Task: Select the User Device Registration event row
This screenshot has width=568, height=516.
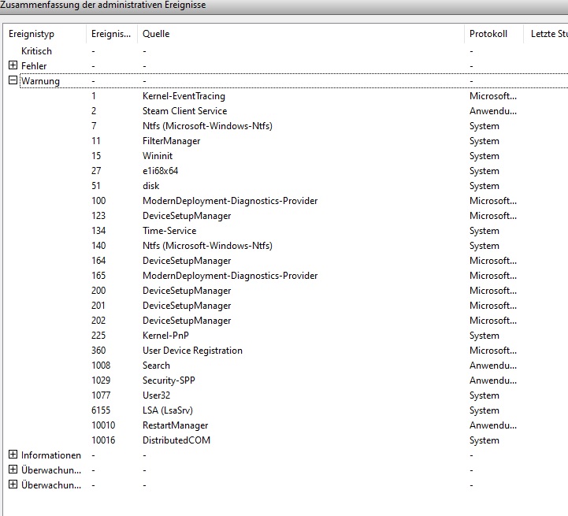Action: [x=285, y=351]
